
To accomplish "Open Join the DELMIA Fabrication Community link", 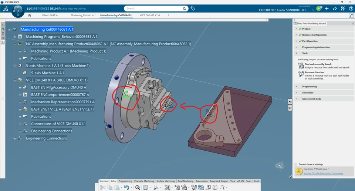I will [323, 173].
